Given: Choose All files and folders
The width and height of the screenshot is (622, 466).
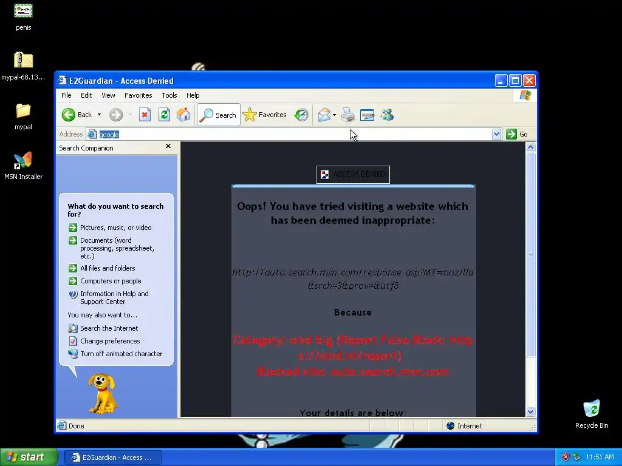Looking at the screenshot, I should [x=101, y=268].
